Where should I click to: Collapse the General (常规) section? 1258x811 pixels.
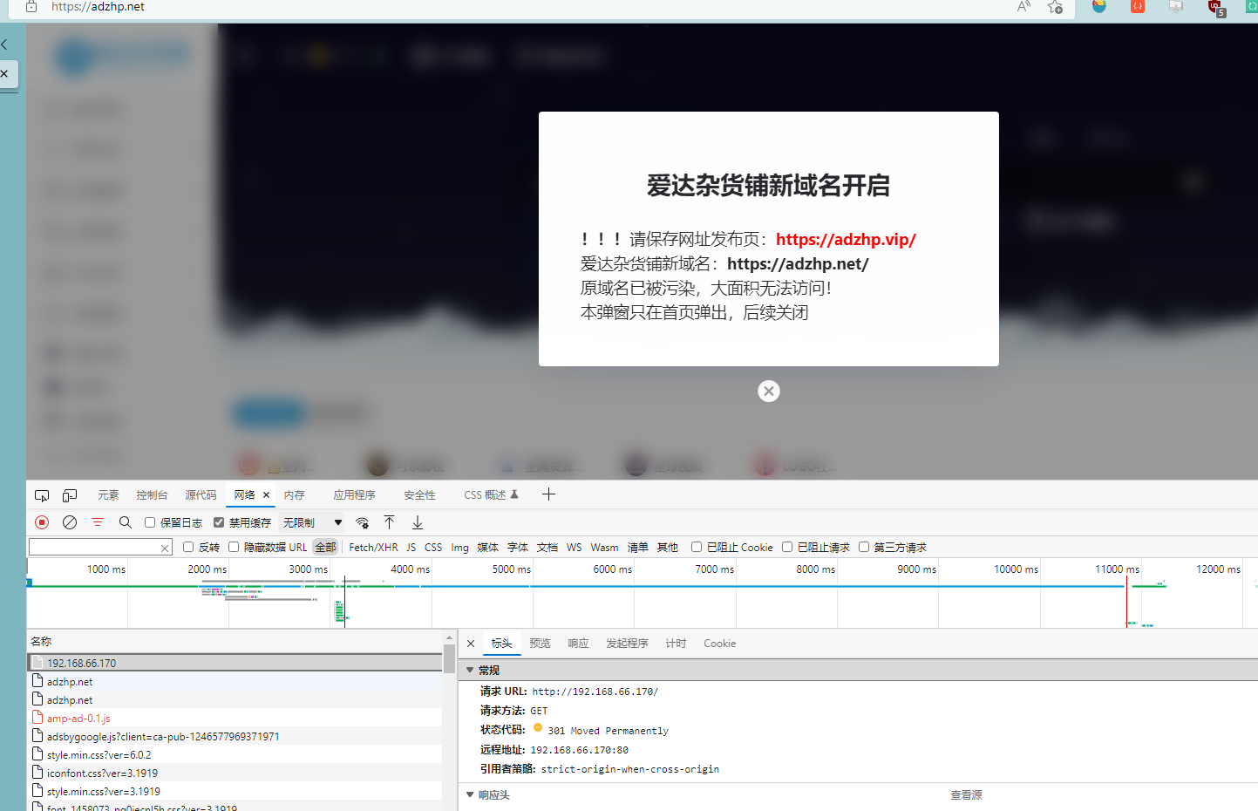pyautogui.click(x=471, y=670)
